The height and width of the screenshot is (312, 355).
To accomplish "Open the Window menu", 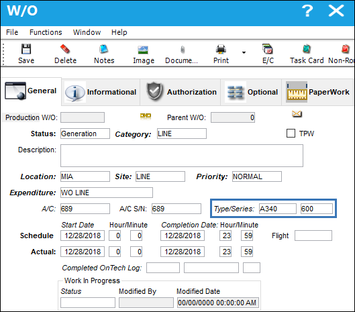I will click(x=87, y=32).
